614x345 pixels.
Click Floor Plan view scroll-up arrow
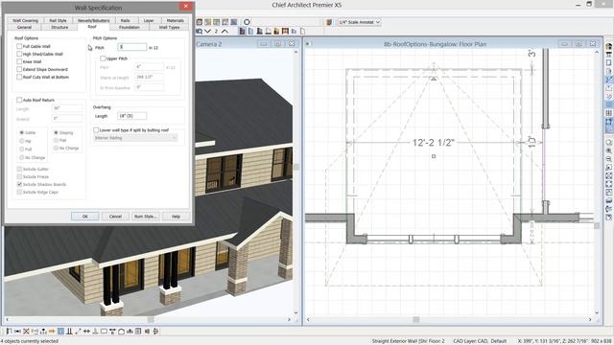click(597, 52)
